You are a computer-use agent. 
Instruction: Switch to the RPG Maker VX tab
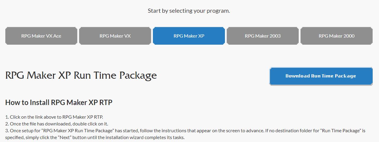pos(115,36)
